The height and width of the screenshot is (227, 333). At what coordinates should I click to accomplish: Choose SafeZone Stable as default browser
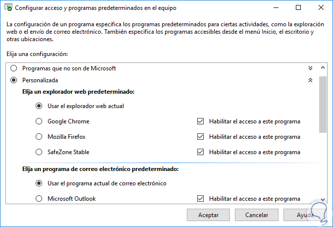(39, 152)
